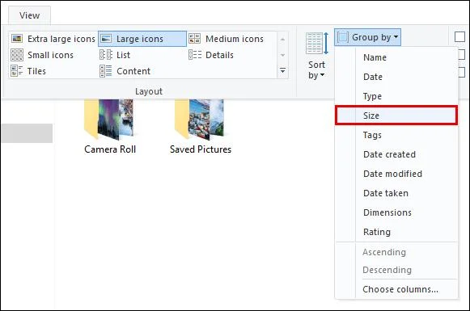Viewport: 470px width, 311px height.
Task: Switch to List layout
Action: pos(115,55)
